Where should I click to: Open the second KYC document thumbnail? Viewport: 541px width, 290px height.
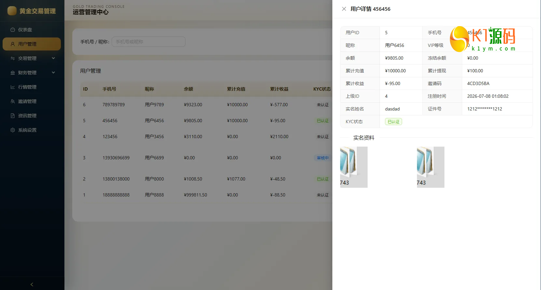(x=431, y=167)
